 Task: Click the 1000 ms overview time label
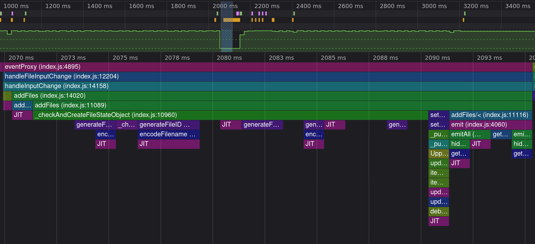point(16,6)
